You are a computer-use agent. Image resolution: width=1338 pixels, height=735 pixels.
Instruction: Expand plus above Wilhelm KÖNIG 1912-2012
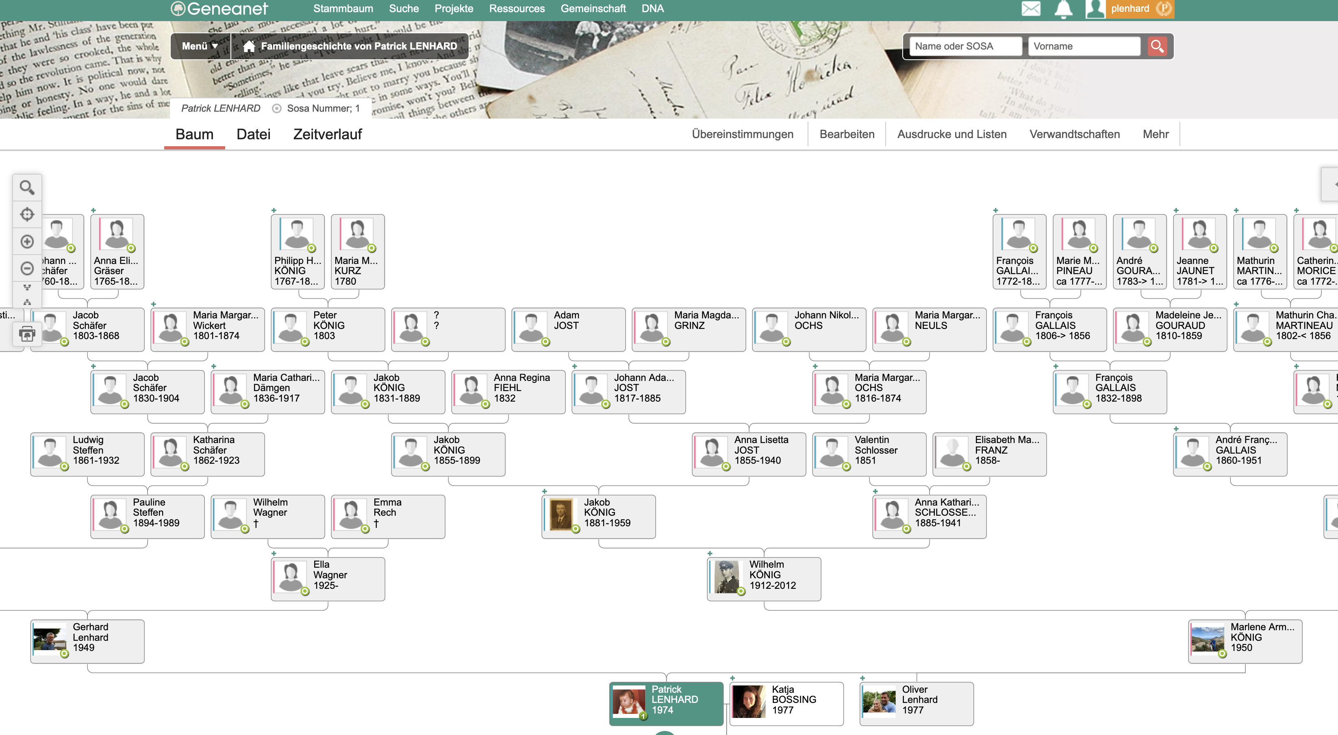tap(710, 553)
